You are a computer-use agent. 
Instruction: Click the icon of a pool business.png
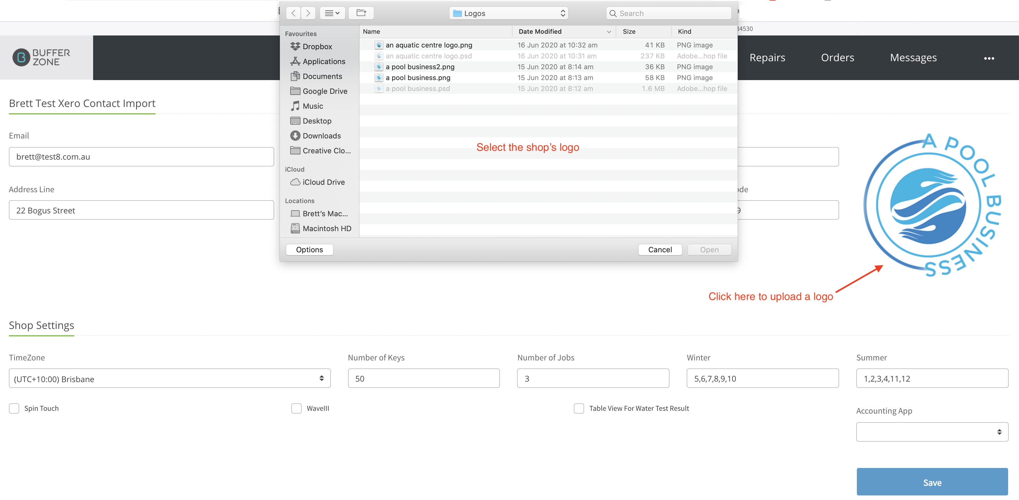pyautogui.click(x=378, y=78)
